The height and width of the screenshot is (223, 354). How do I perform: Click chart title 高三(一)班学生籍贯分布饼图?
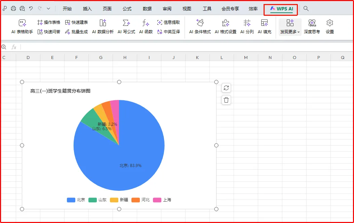pyautogui.click(x=60, y=91)
